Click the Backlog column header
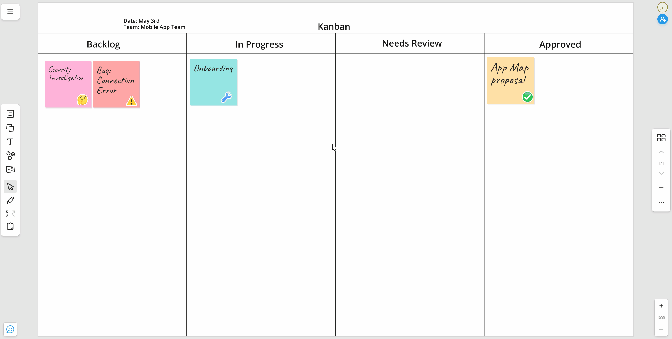The image size is (672, 339). (x=103, y=44)
